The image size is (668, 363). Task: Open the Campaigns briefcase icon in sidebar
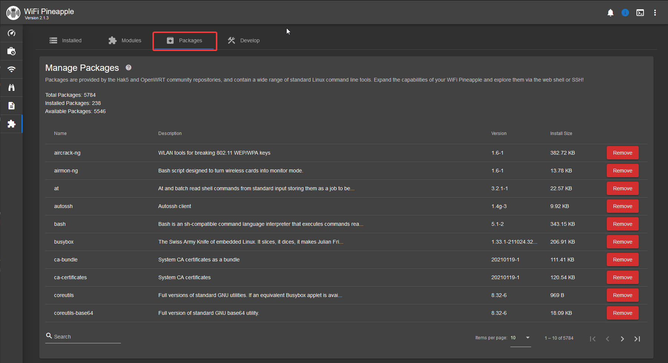coord(11,51)
